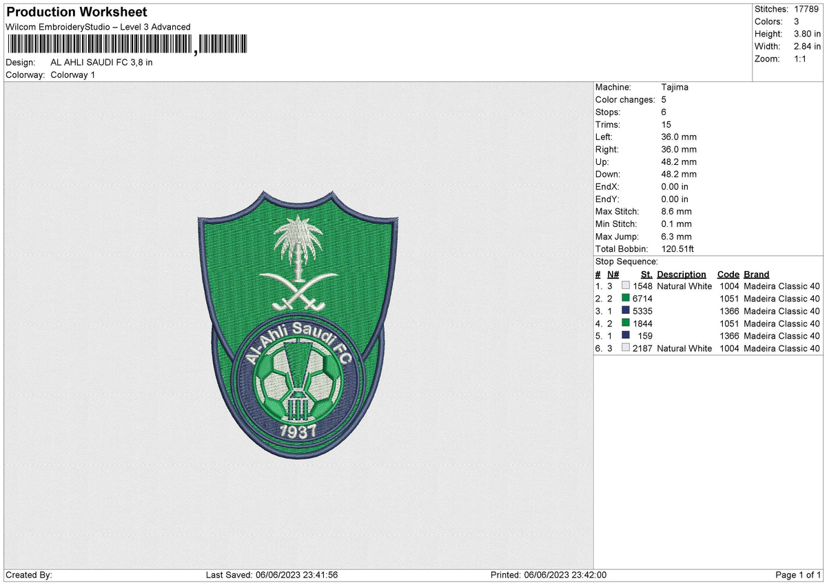Click the 'Colorway 1' value
827x585 pixels.
click(73, 75)
